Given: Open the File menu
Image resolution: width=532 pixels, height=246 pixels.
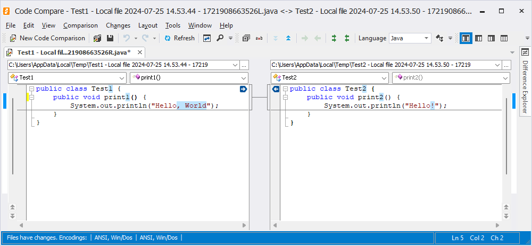Looking at the screenshot, I should click(11, 25).
